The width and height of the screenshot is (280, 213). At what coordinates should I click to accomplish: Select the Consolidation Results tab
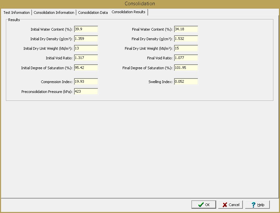[x=128, y=12]
